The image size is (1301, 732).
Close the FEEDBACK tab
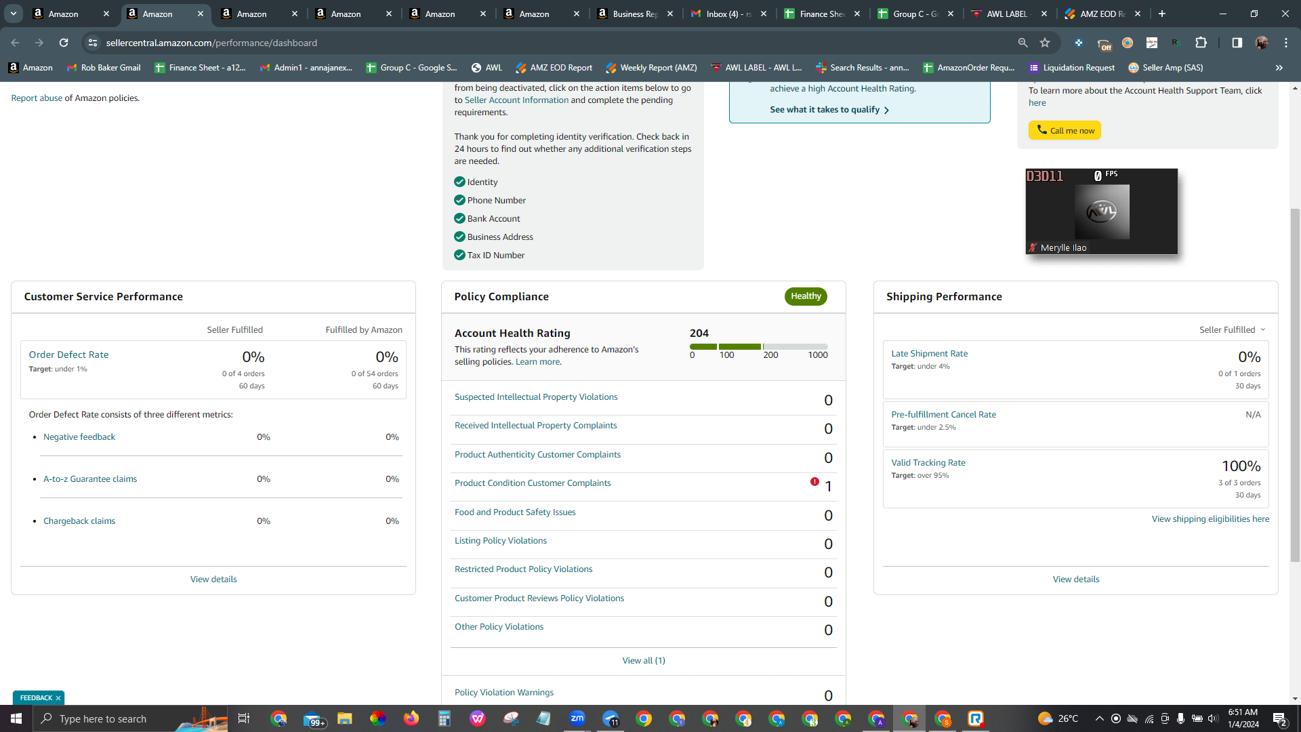[58, 698]
